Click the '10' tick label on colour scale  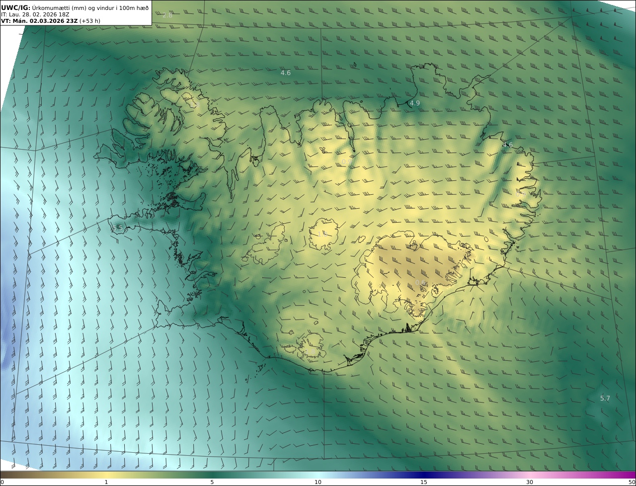point(318,482)
